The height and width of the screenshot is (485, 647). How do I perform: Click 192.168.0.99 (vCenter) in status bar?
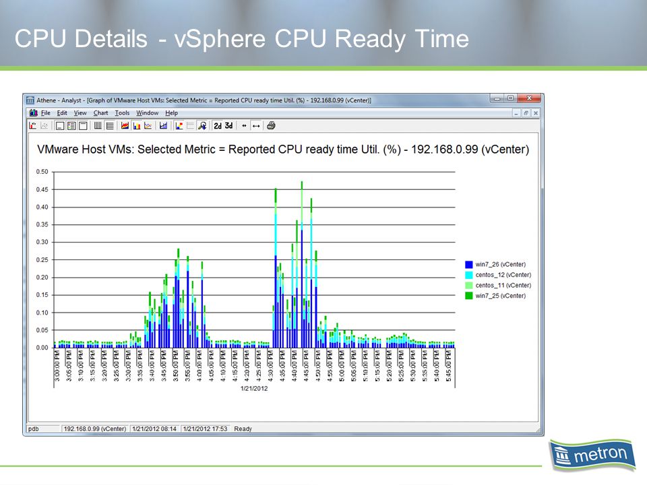pyautogui.click(x=95, y=429)
